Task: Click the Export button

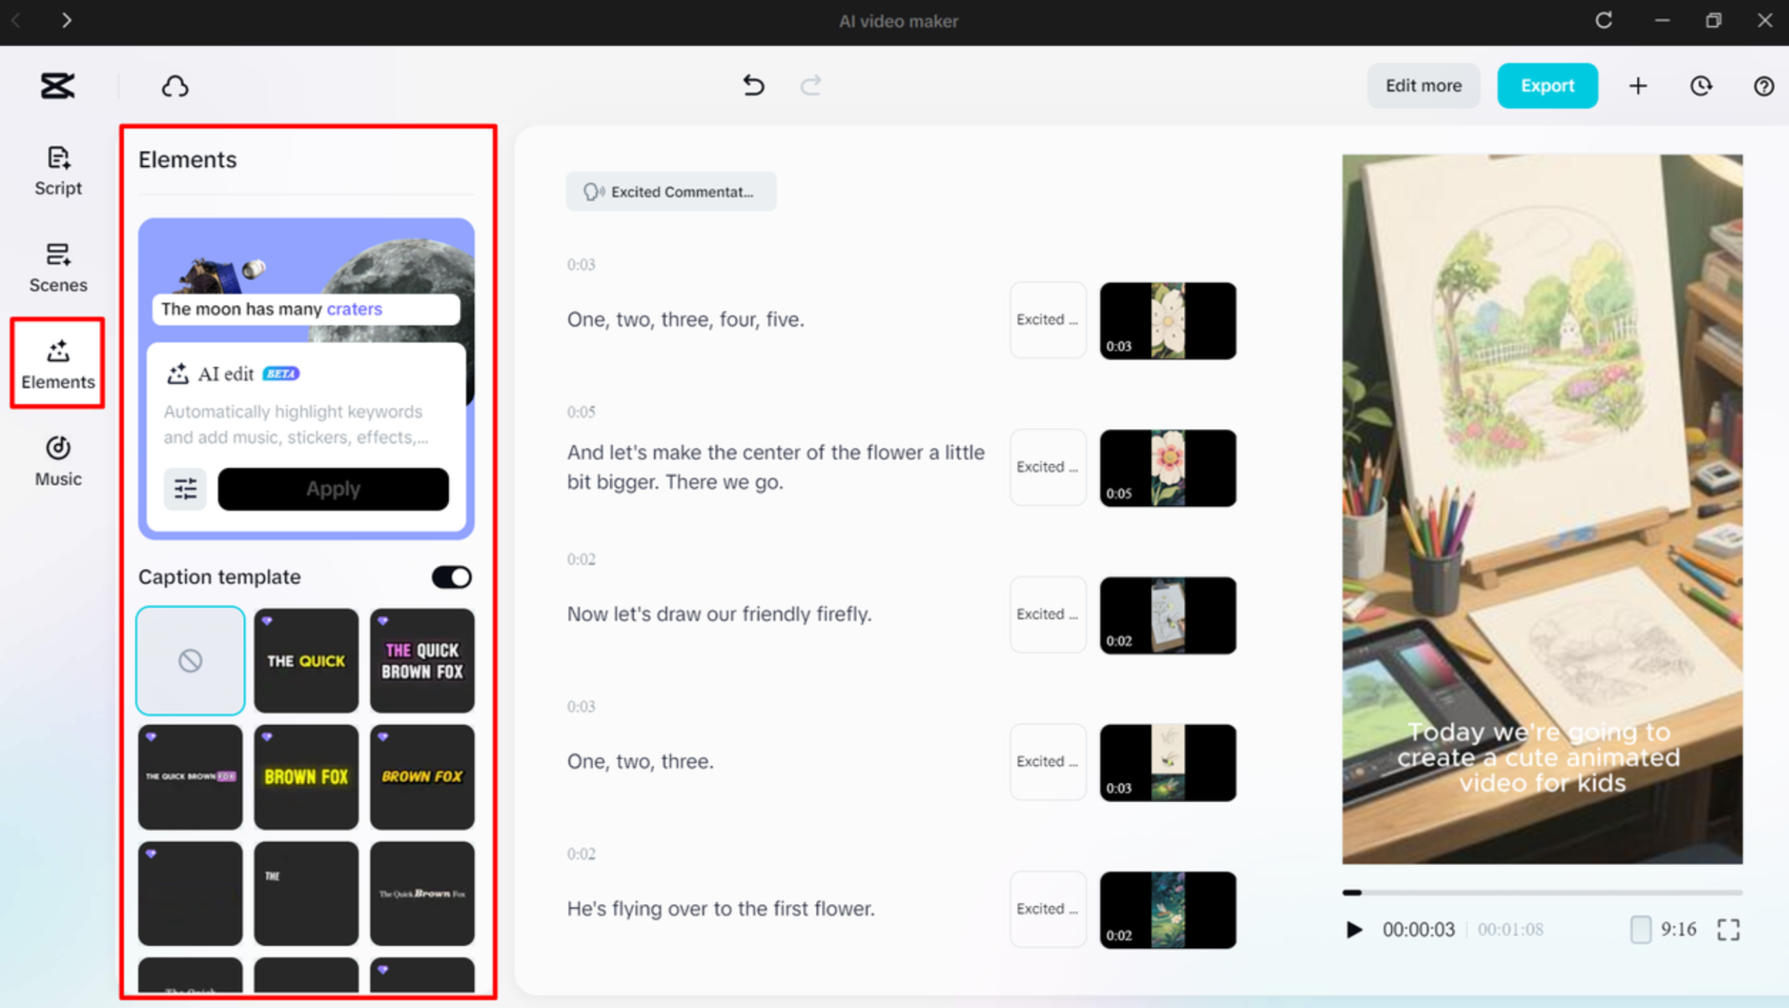Action: pos(1547,86)
